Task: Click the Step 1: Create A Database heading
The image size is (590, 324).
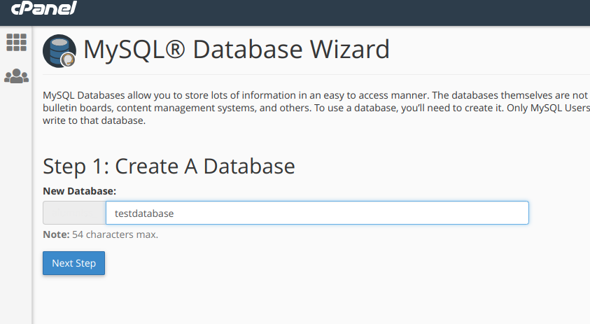Action: (169, 167)
